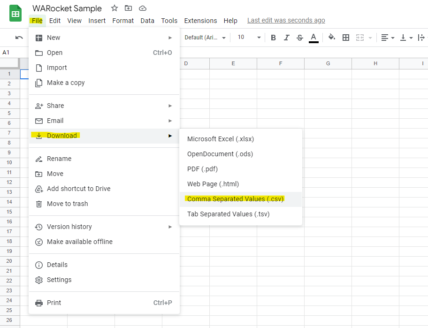This screenshot has width=428, height=328.
Task: Choose Comma Separated Values (.csv) download
Action: tap(235, 198)
